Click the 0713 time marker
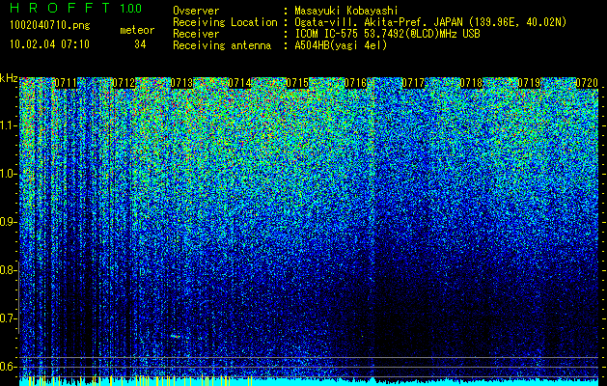 pos(181,83)
